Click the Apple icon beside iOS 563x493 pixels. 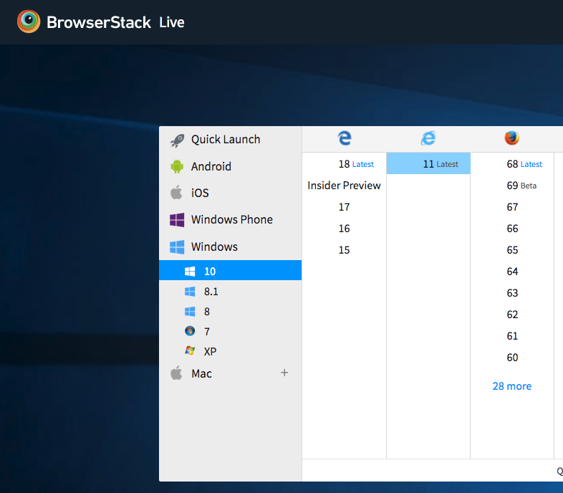point(176,193)
